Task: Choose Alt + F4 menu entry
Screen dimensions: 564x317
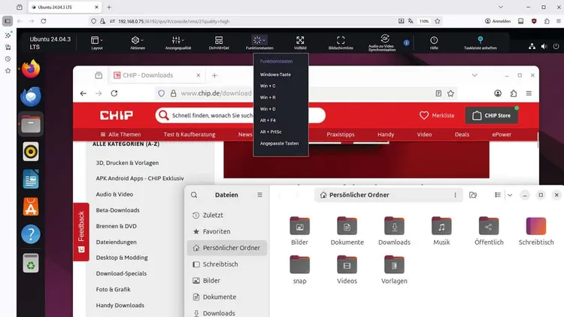Action: tap(270, 120)
